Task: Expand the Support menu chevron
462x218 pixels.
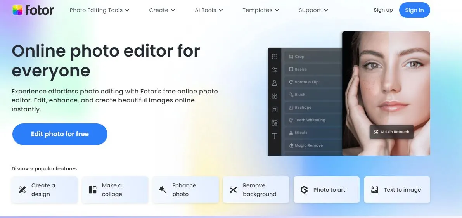Action: tap(325, 10)
